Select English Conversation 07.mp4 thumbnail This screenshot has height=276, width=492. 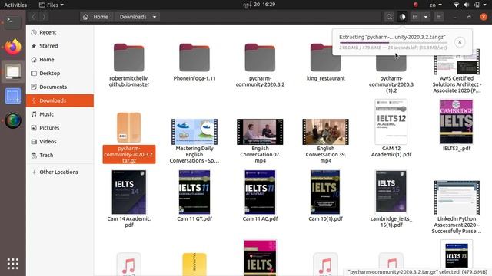(260, 132)
